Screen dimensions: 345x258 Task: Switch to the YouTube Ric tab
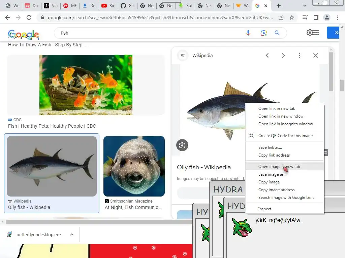pyautogui.click(x=108, y=6)
